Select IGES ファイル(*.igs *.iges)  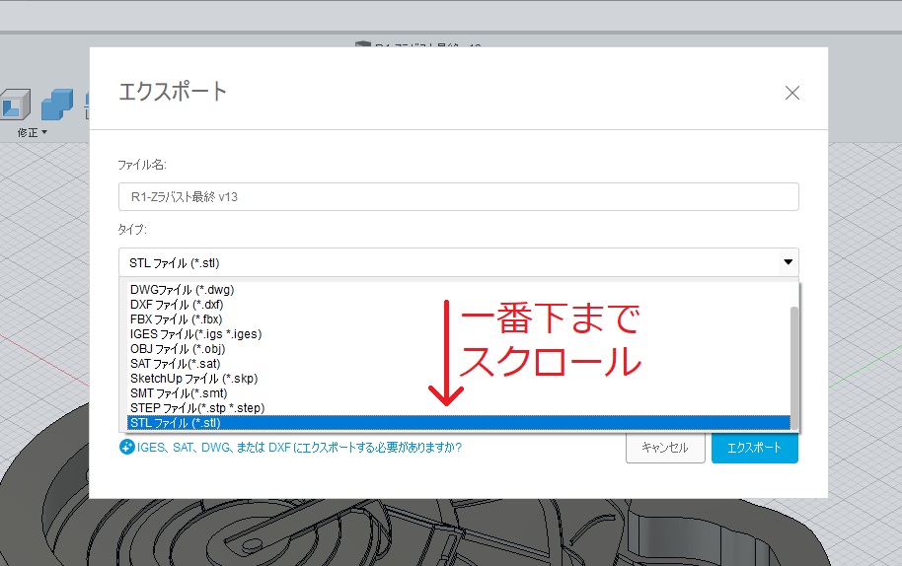tap(459, 334)
